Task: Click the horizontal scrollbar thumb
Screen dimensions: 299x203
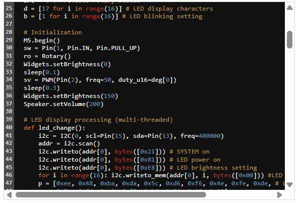Action: coord(111,194)
